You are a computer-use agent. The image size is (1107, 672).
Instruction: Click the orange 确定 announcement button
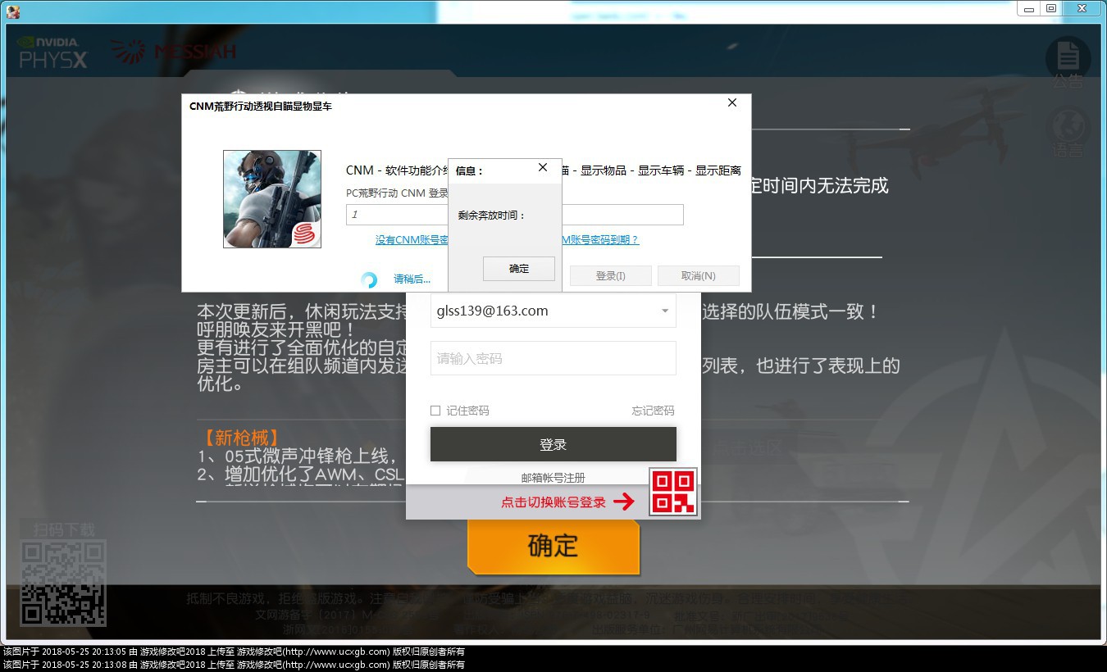(553, 546)
